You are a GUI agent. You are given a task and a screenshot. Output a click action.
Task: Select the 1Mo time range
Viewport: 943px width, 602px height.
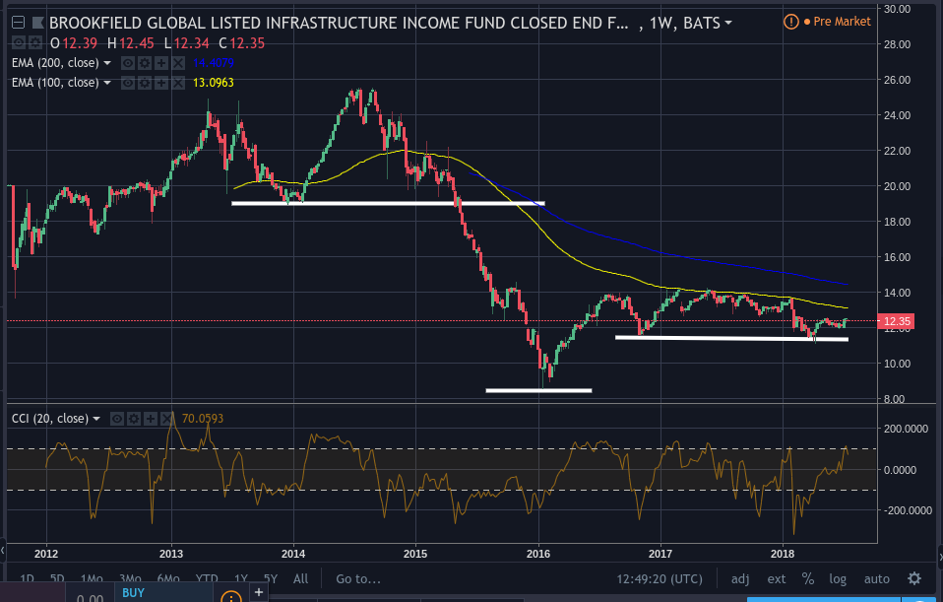pyautogui.click(x=92, y=578)
